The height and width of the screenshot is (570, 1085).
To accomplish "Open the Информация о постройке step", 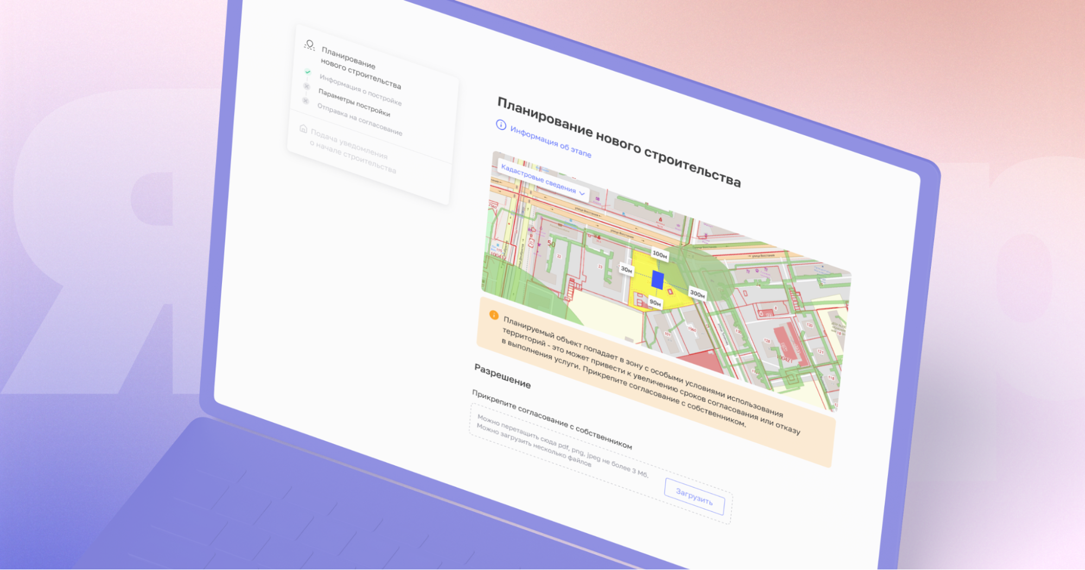I will (x=360, y=90).
